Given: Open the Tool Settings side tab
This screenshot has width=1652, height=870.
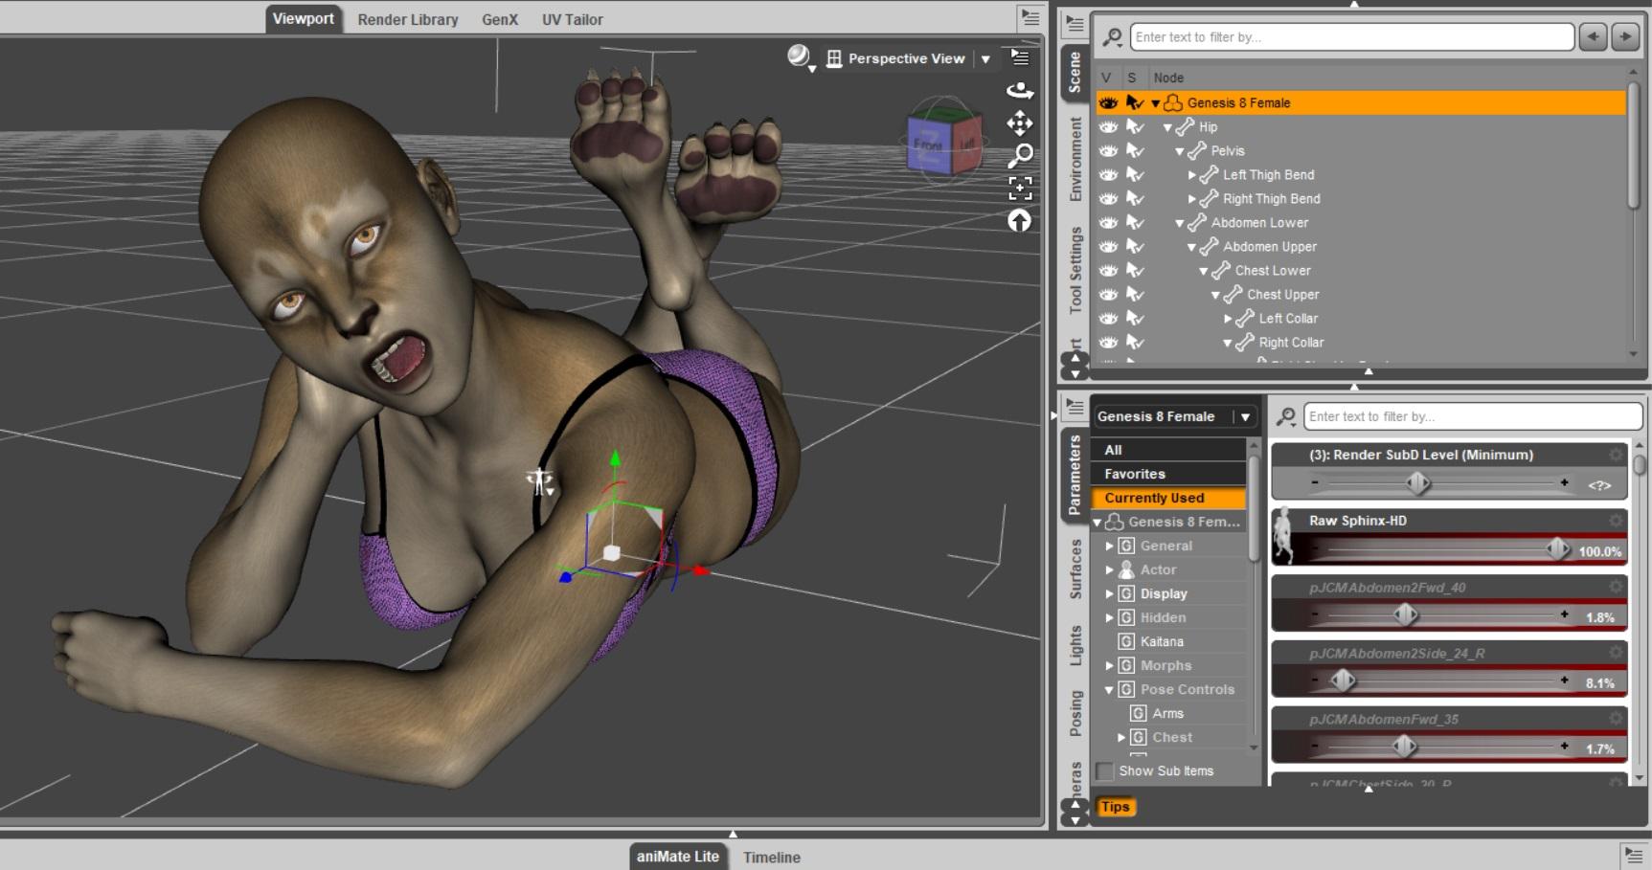Looking at the screenshot, I should pyautogui.click(x=1075, y=270).
